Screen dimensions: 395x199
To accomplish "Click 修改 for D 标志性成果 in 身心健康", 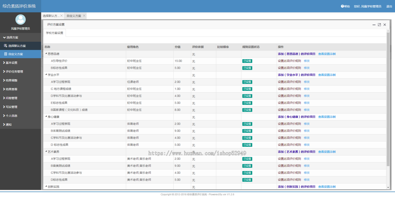I will [x=307, y=145].
